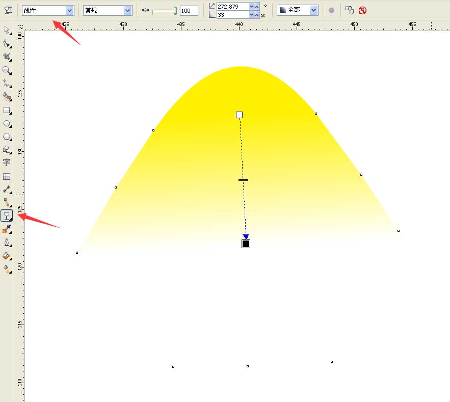Select the Polygon tool
Viewport: 450px width, 402px height.
point(7,137)
